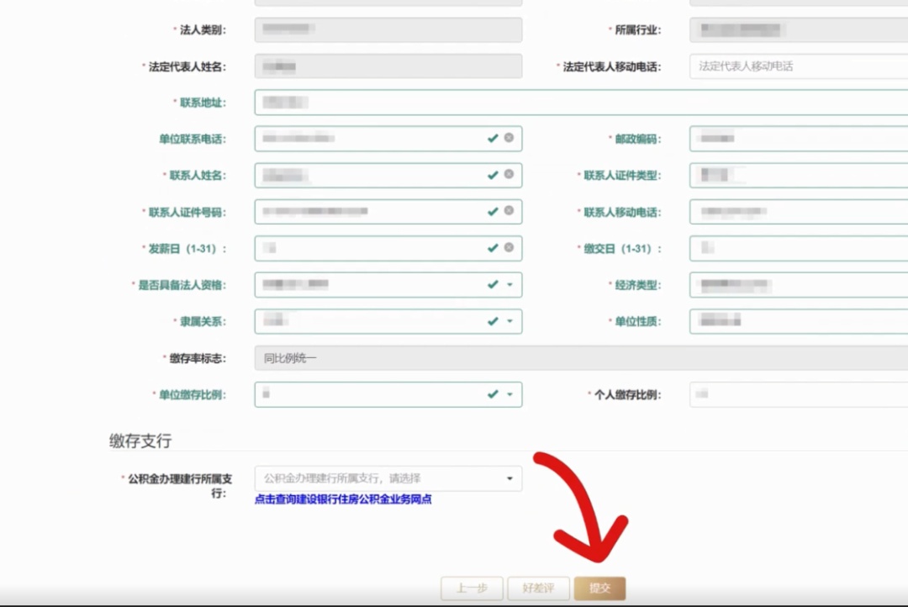Click the 法定代表人移动电话 input field
The width and height of the screenshot is (908, 607).
[799, 66]
